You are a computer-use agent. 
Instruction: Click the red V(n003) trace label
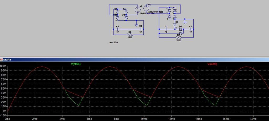(x=212, y=64)
